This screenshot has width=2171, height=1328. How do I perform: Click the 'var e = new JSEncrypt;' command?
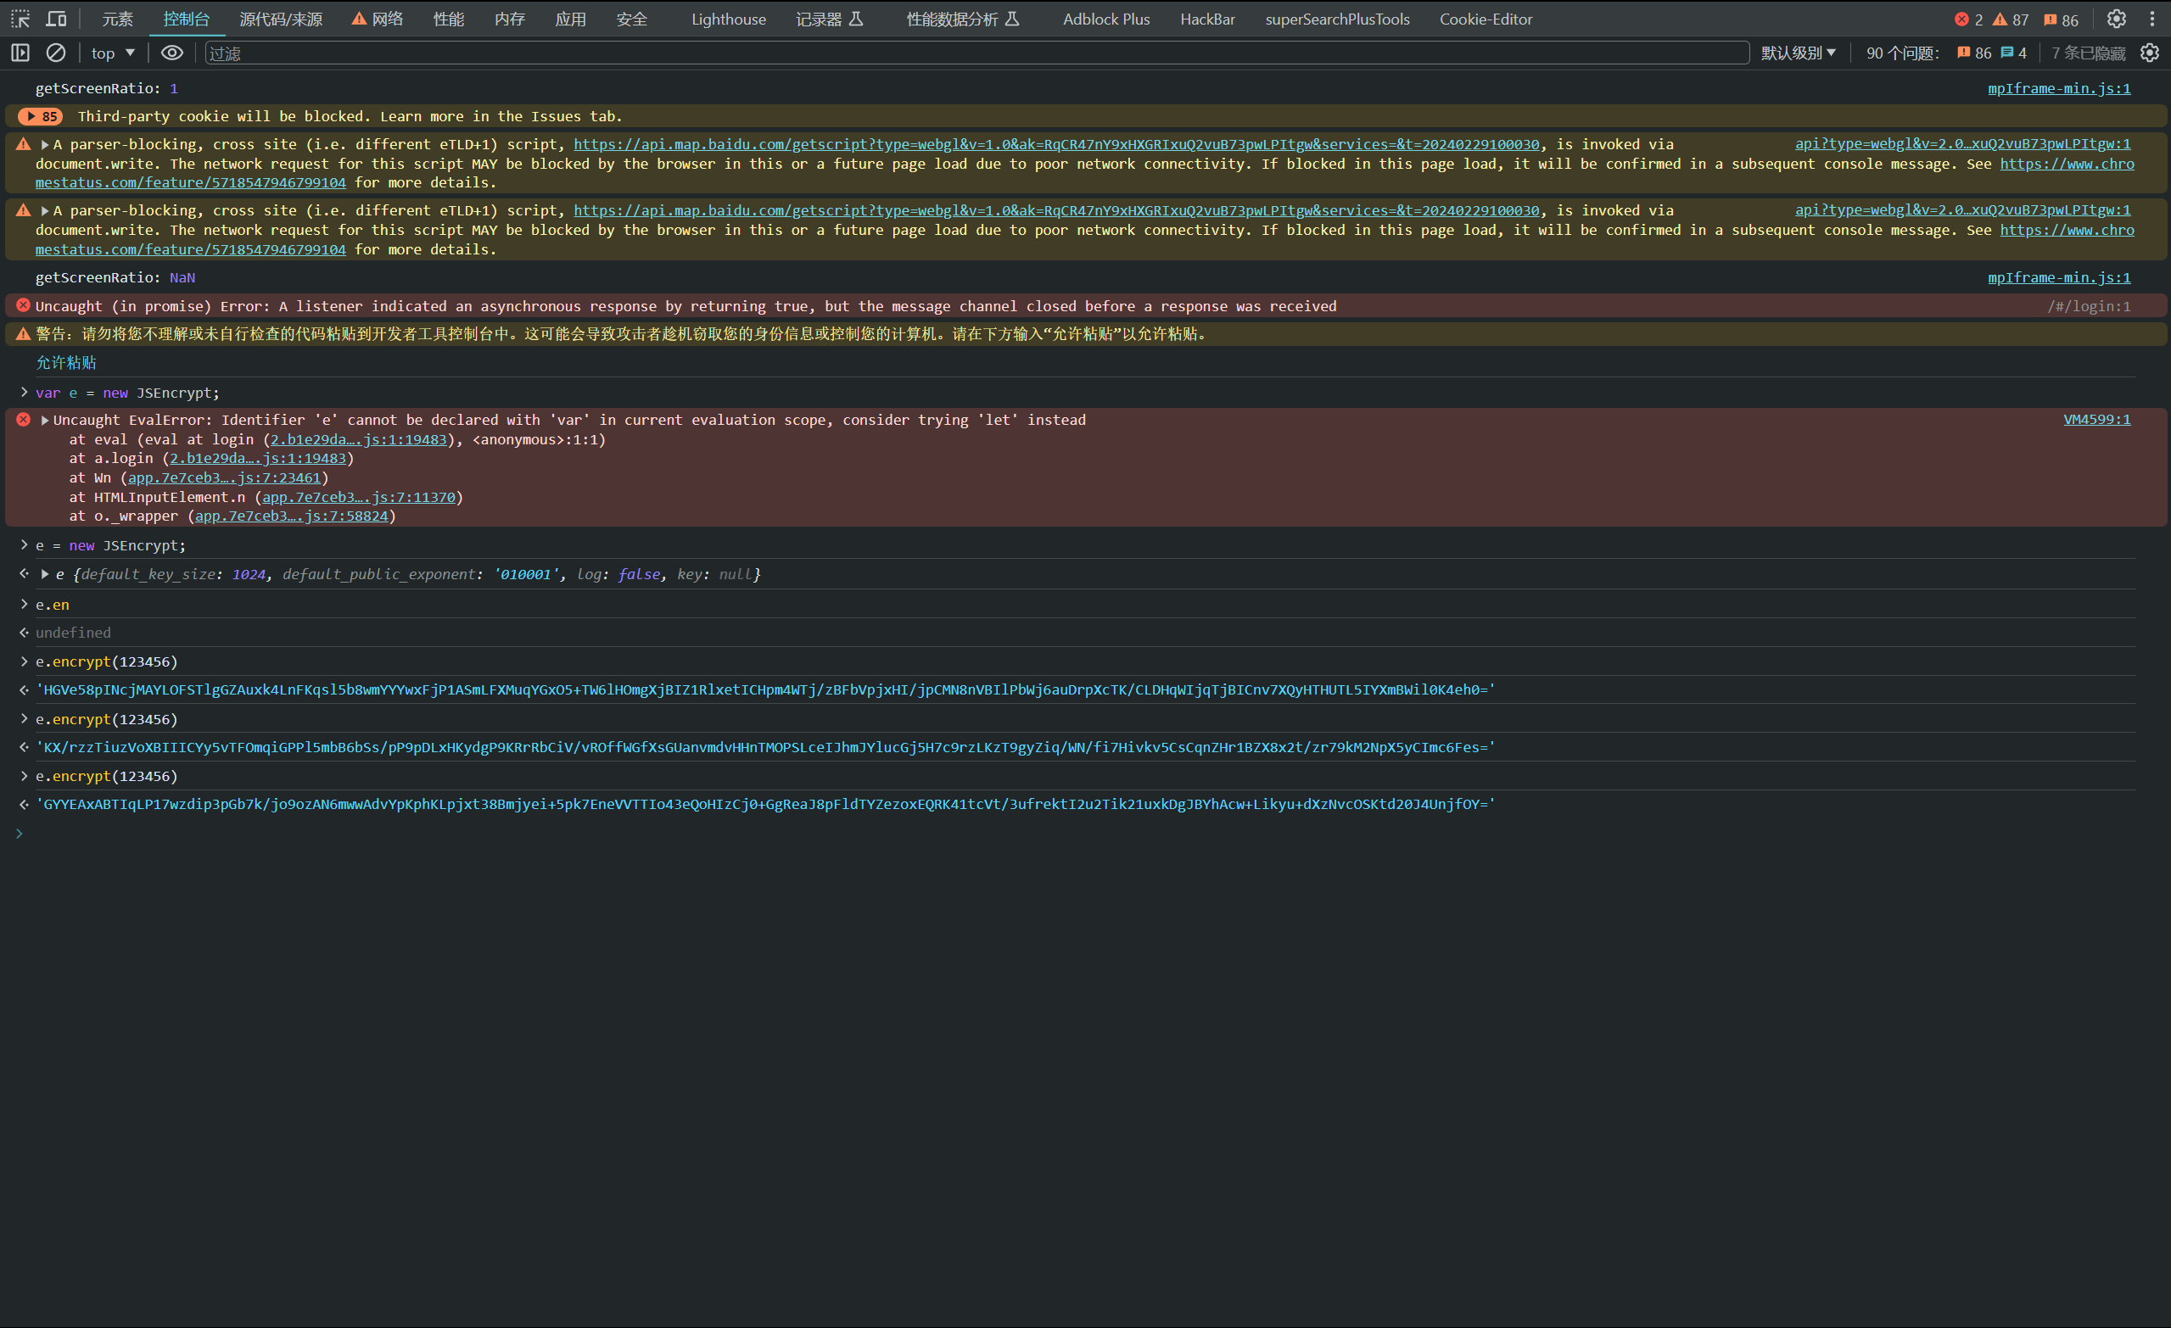128,393
